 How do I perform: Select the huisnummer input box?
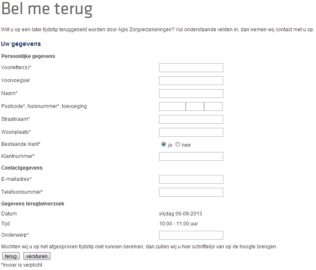(x=195, y=107)
